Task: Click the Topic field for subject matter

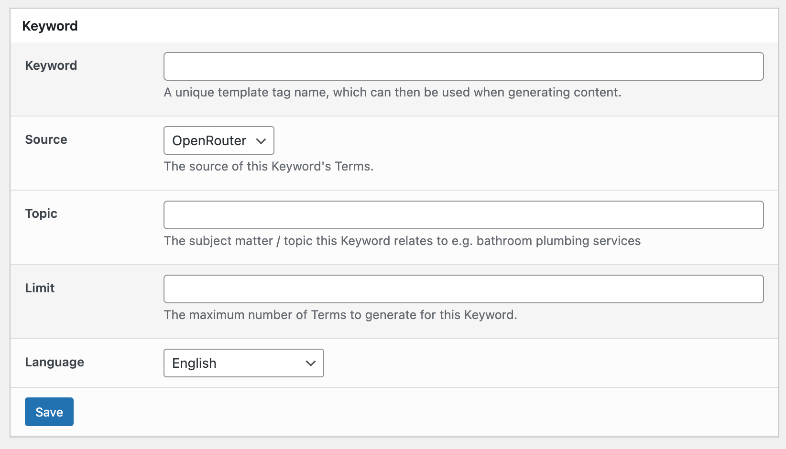Action: [463, 214]
